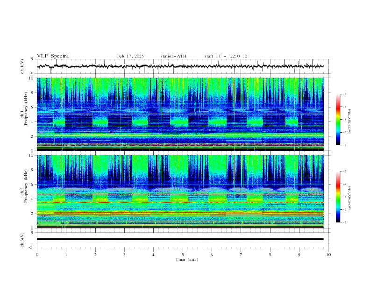
Task: Click the time axis tick label "3"
Action: pos(124,255)
